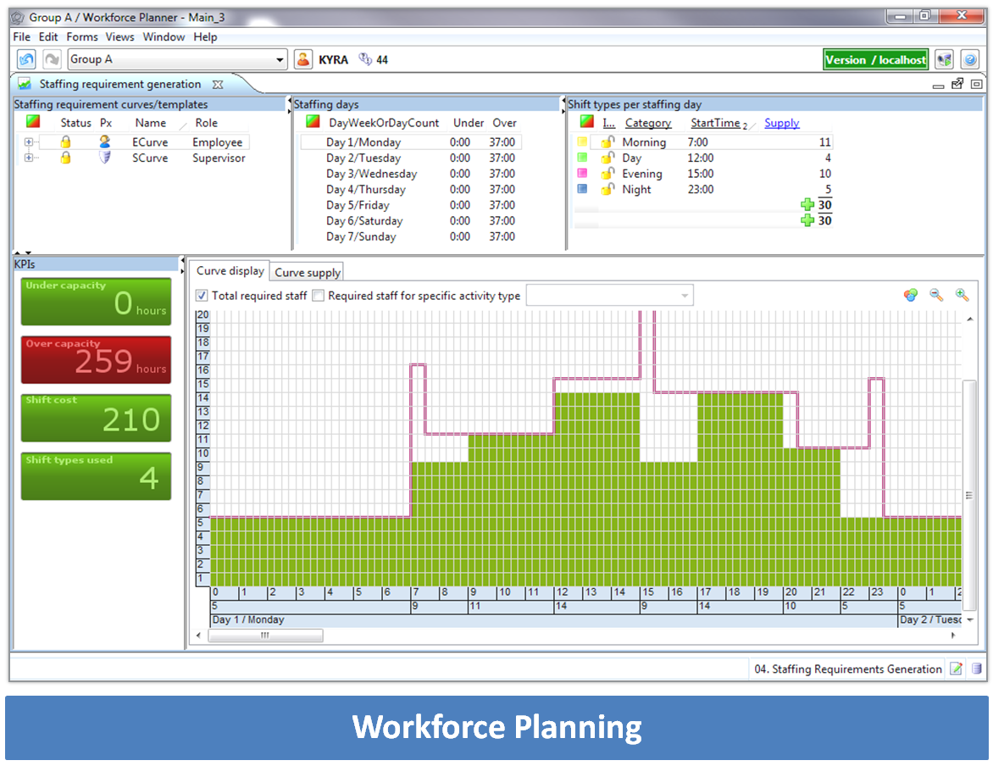Viewport: 993px width, 766px height.
Task: Close the Staffing requirement generation tab
Action: (x=218, y=84)
